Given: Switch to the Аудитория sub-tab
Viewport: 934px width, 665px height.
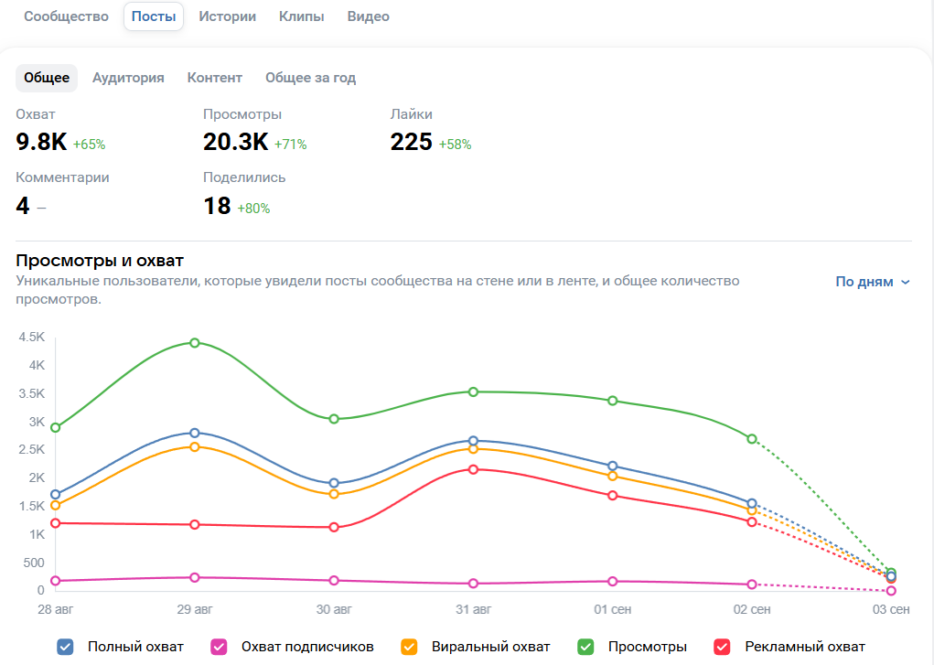Looking at the screenshot, I should click(128, 78).
